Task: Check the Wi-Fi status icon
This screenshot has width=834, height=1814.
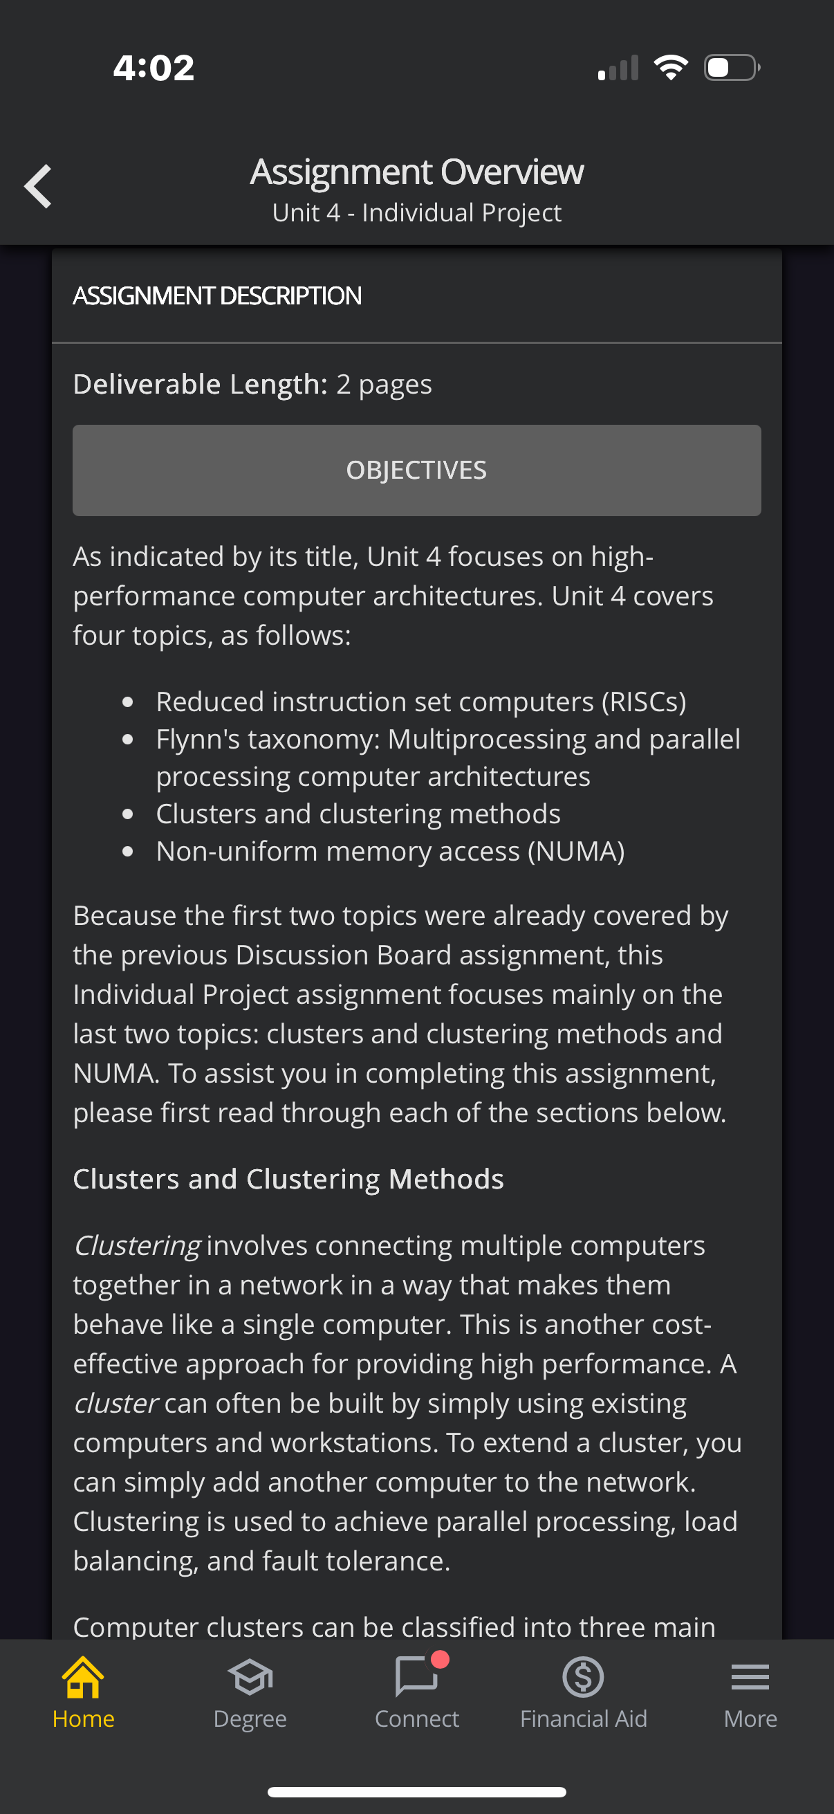Action: point(671,67)
